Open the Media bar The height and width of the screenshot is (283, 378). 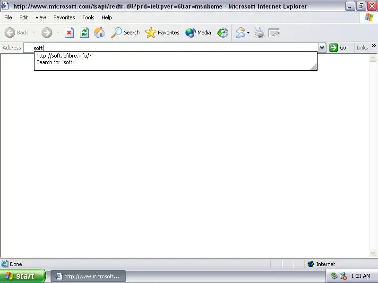pyautogui.click(x=198, y=33)
